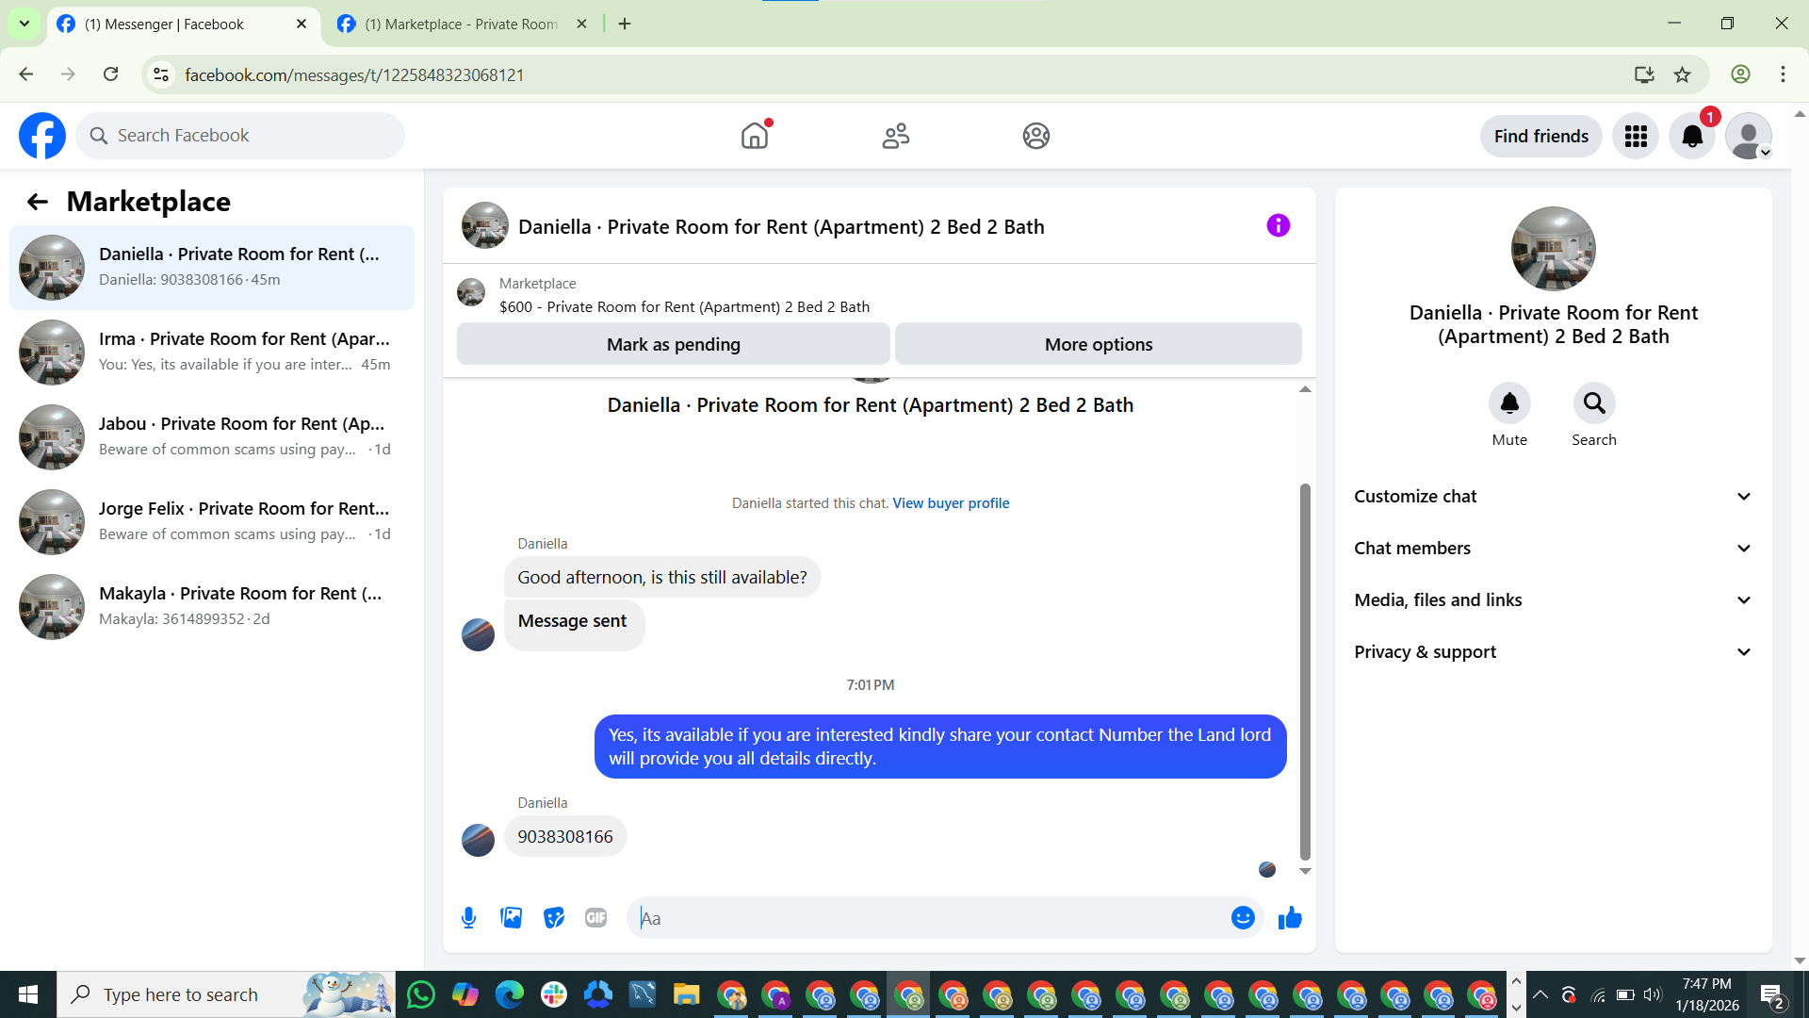
Task: Open the Facebook menu grid icon
Action: [x=1636, y=136]
